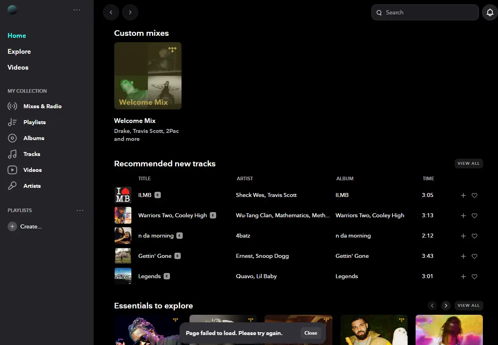
Task: Heart the n da morning track
Action: [475, 236]
